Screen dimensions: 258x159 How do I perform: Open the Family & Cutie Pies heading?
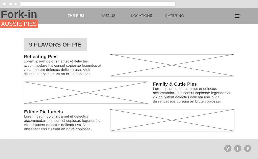click(x=175, y=84)
